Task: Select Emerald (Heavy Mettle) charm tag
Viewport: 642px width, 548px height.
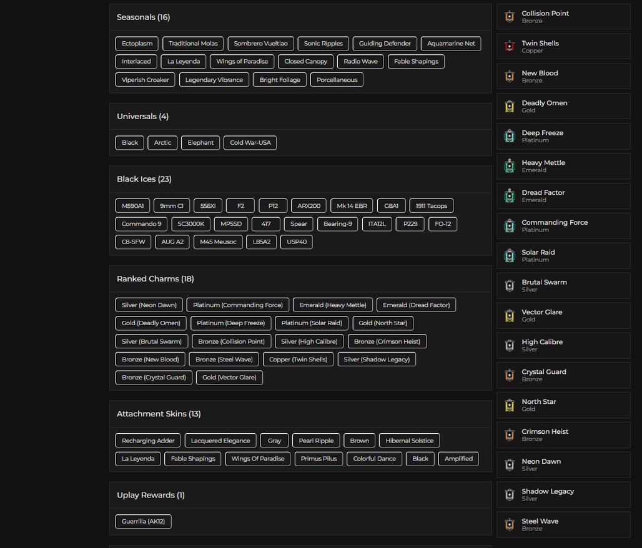Action: tap(332, 305)
